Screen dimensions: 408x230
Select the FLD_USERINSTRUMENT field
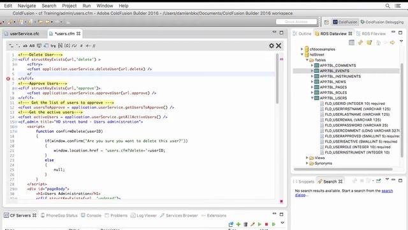357,152
